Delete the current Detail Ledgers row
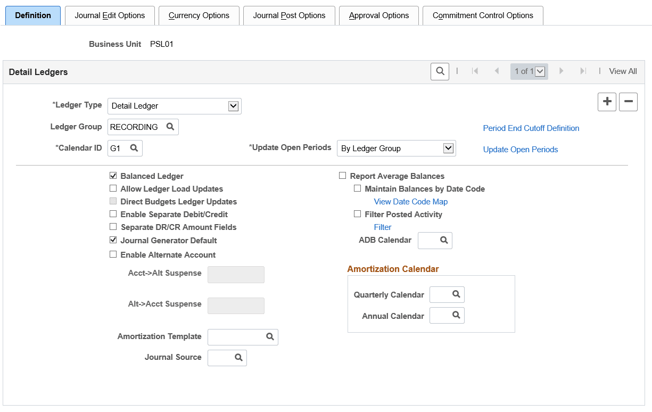The width and height of the screenshot is (652, 412). pos(628,102)
